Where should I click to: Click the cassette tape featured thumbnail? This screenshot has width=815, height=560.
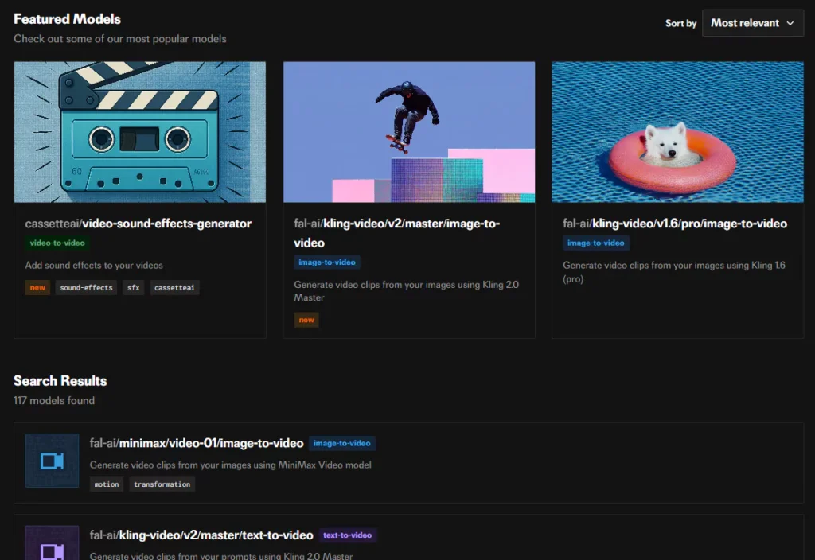pyautogui.click(x=140, y=132)
